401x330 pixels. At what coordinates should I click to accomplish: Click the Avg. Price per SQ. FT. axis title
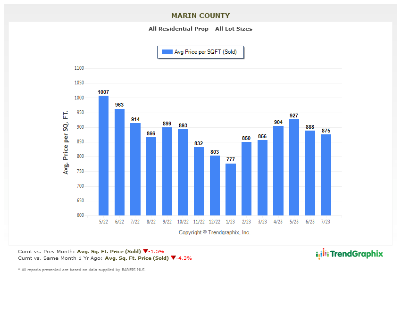tap(66, 142)
